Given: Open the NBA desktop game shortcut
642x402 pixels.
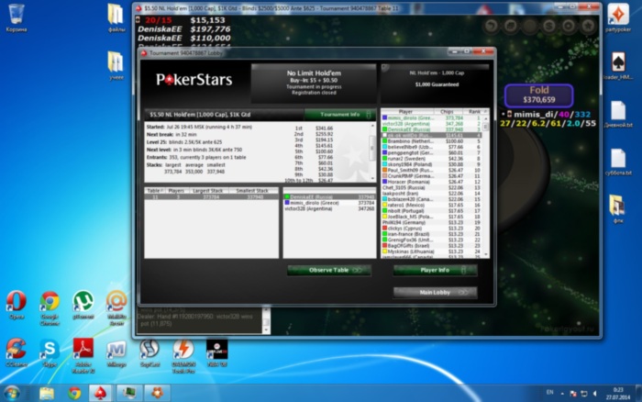Looking at the screenshot, I should tap(216, 352).
